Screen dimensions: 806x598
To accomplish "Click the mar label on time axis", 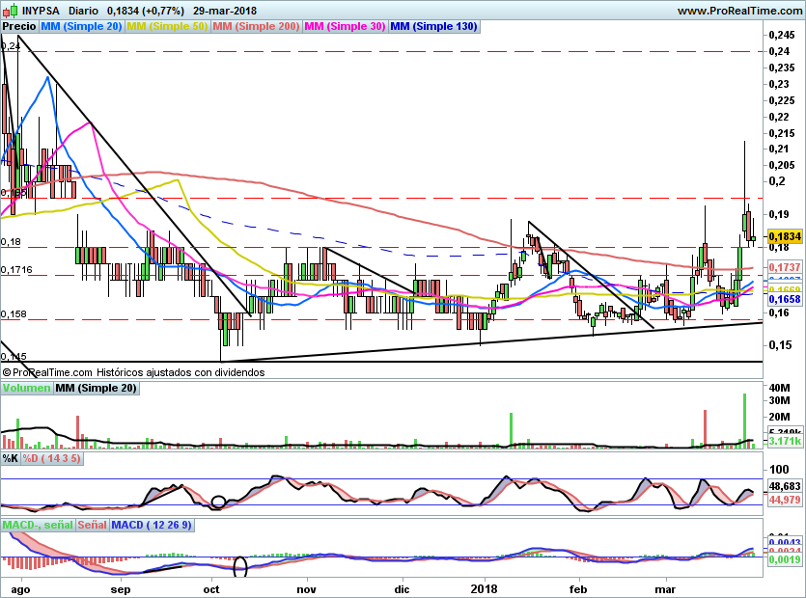I will (x=667, y=588).
